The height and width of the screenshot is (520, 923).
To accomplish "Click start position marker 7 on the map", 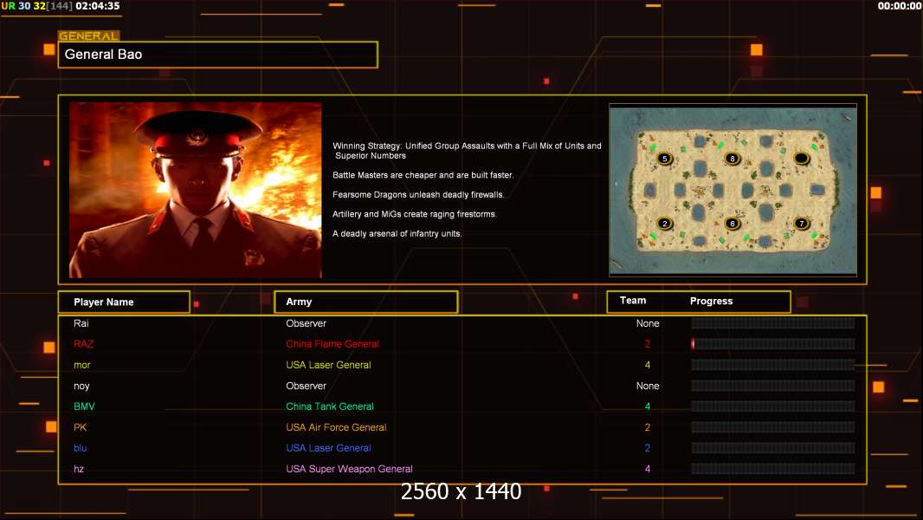I will click(x=801, y=224).
